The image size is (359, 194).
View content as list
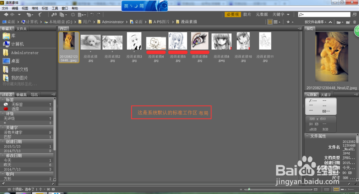coord(351,189)
